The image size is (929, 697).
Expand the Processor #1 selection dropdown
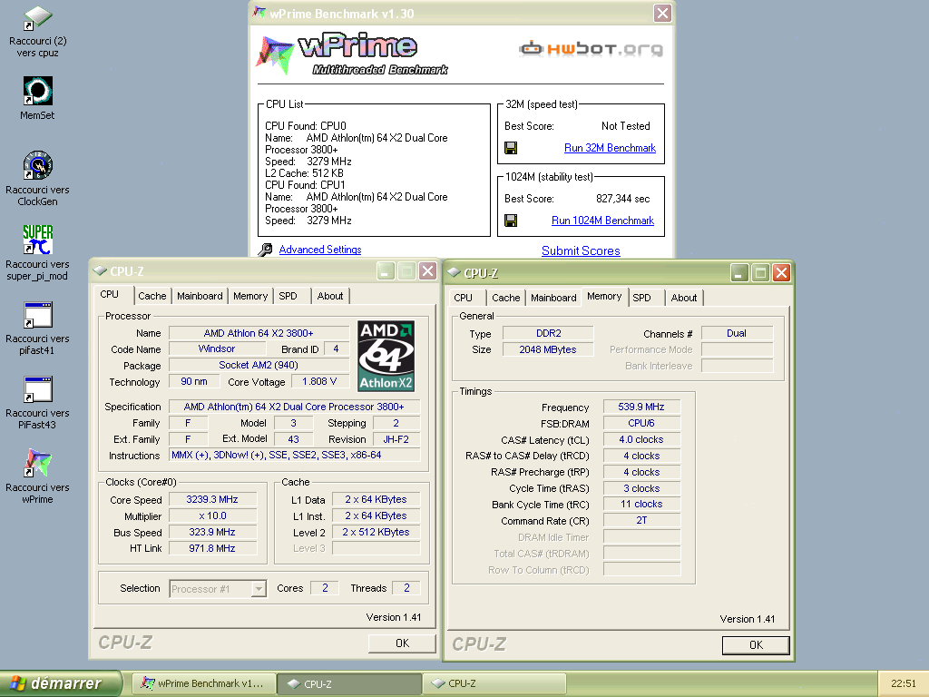point(259,588)
